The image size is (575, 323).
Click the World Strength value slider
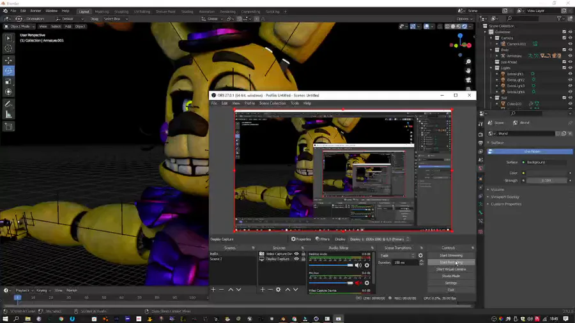click(546, 180)
